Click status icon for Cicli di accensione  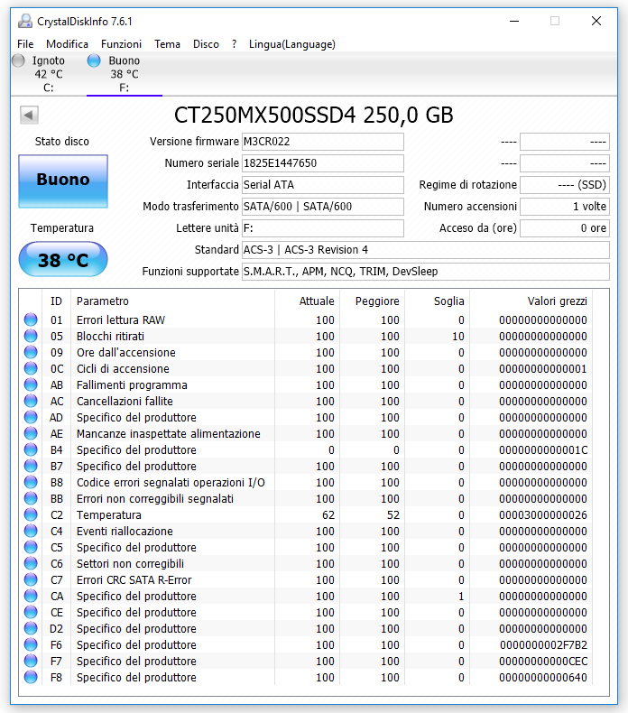tap(31, 368)
